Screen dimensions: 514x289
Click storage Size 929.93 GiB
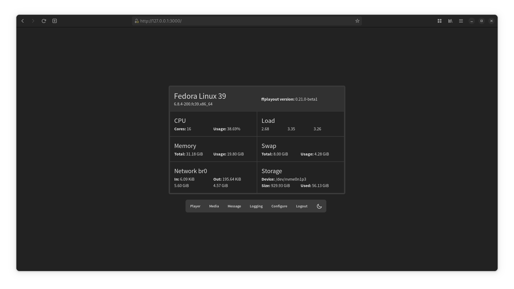[276, 186]
